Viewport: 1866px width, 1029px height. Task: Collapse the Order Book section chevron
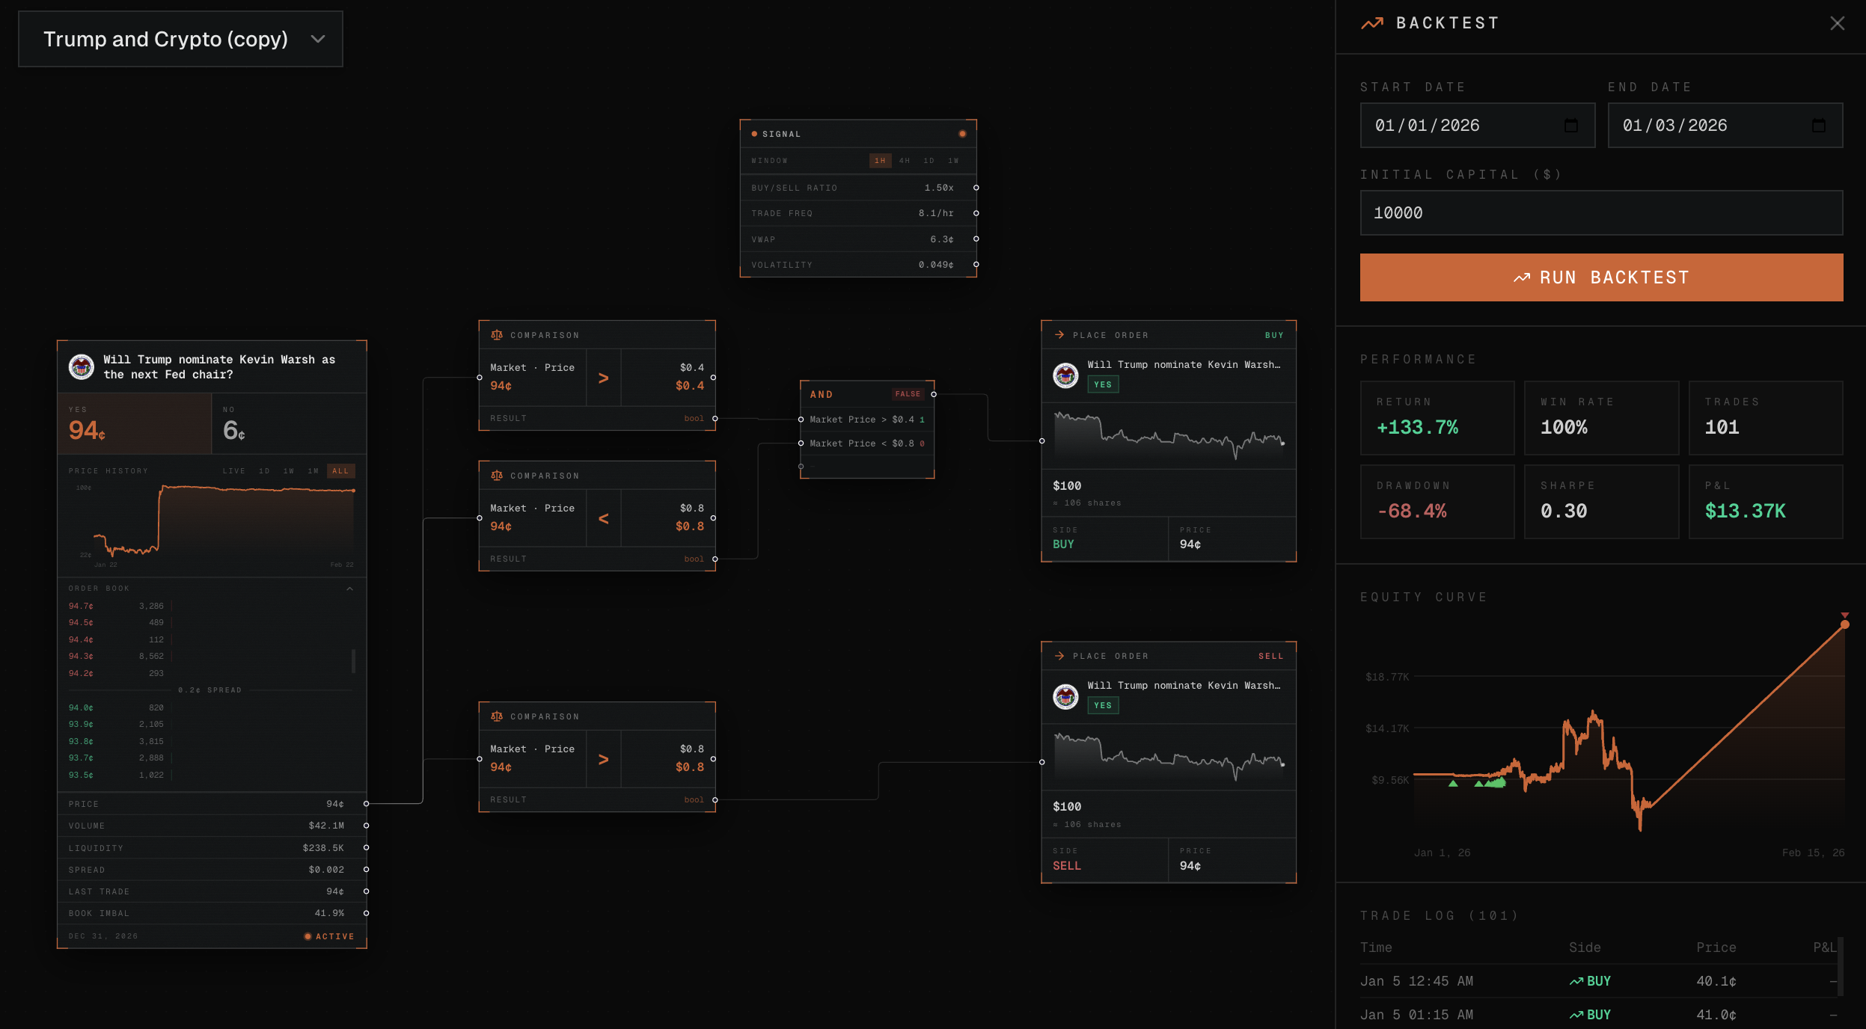(x=349, y=589)
